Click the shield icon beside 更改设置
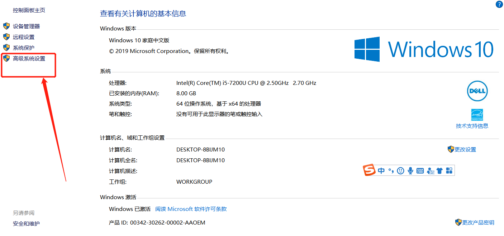This screenshot has height=236, width=504. [x=451, y=149]
